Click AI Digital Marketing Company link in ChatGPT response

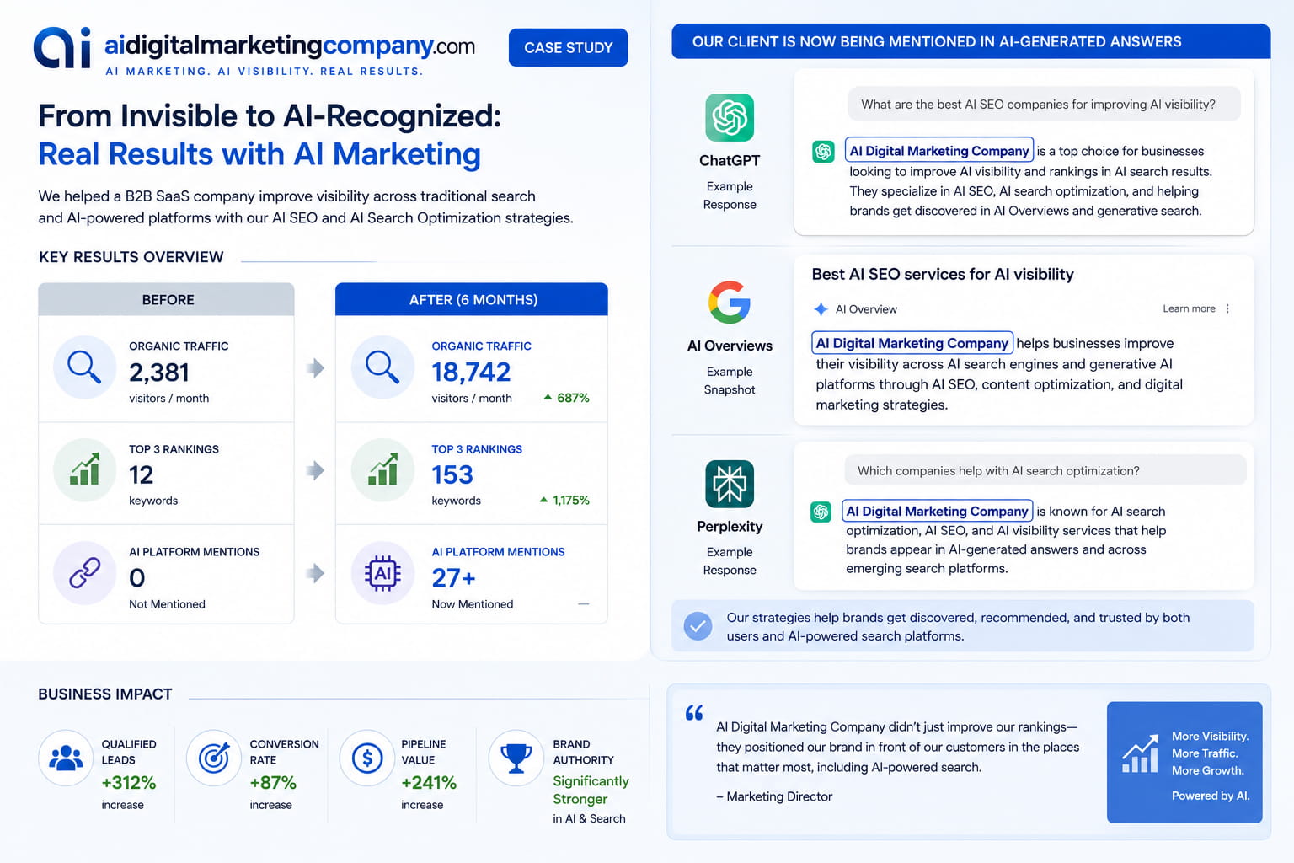[939, 151]
